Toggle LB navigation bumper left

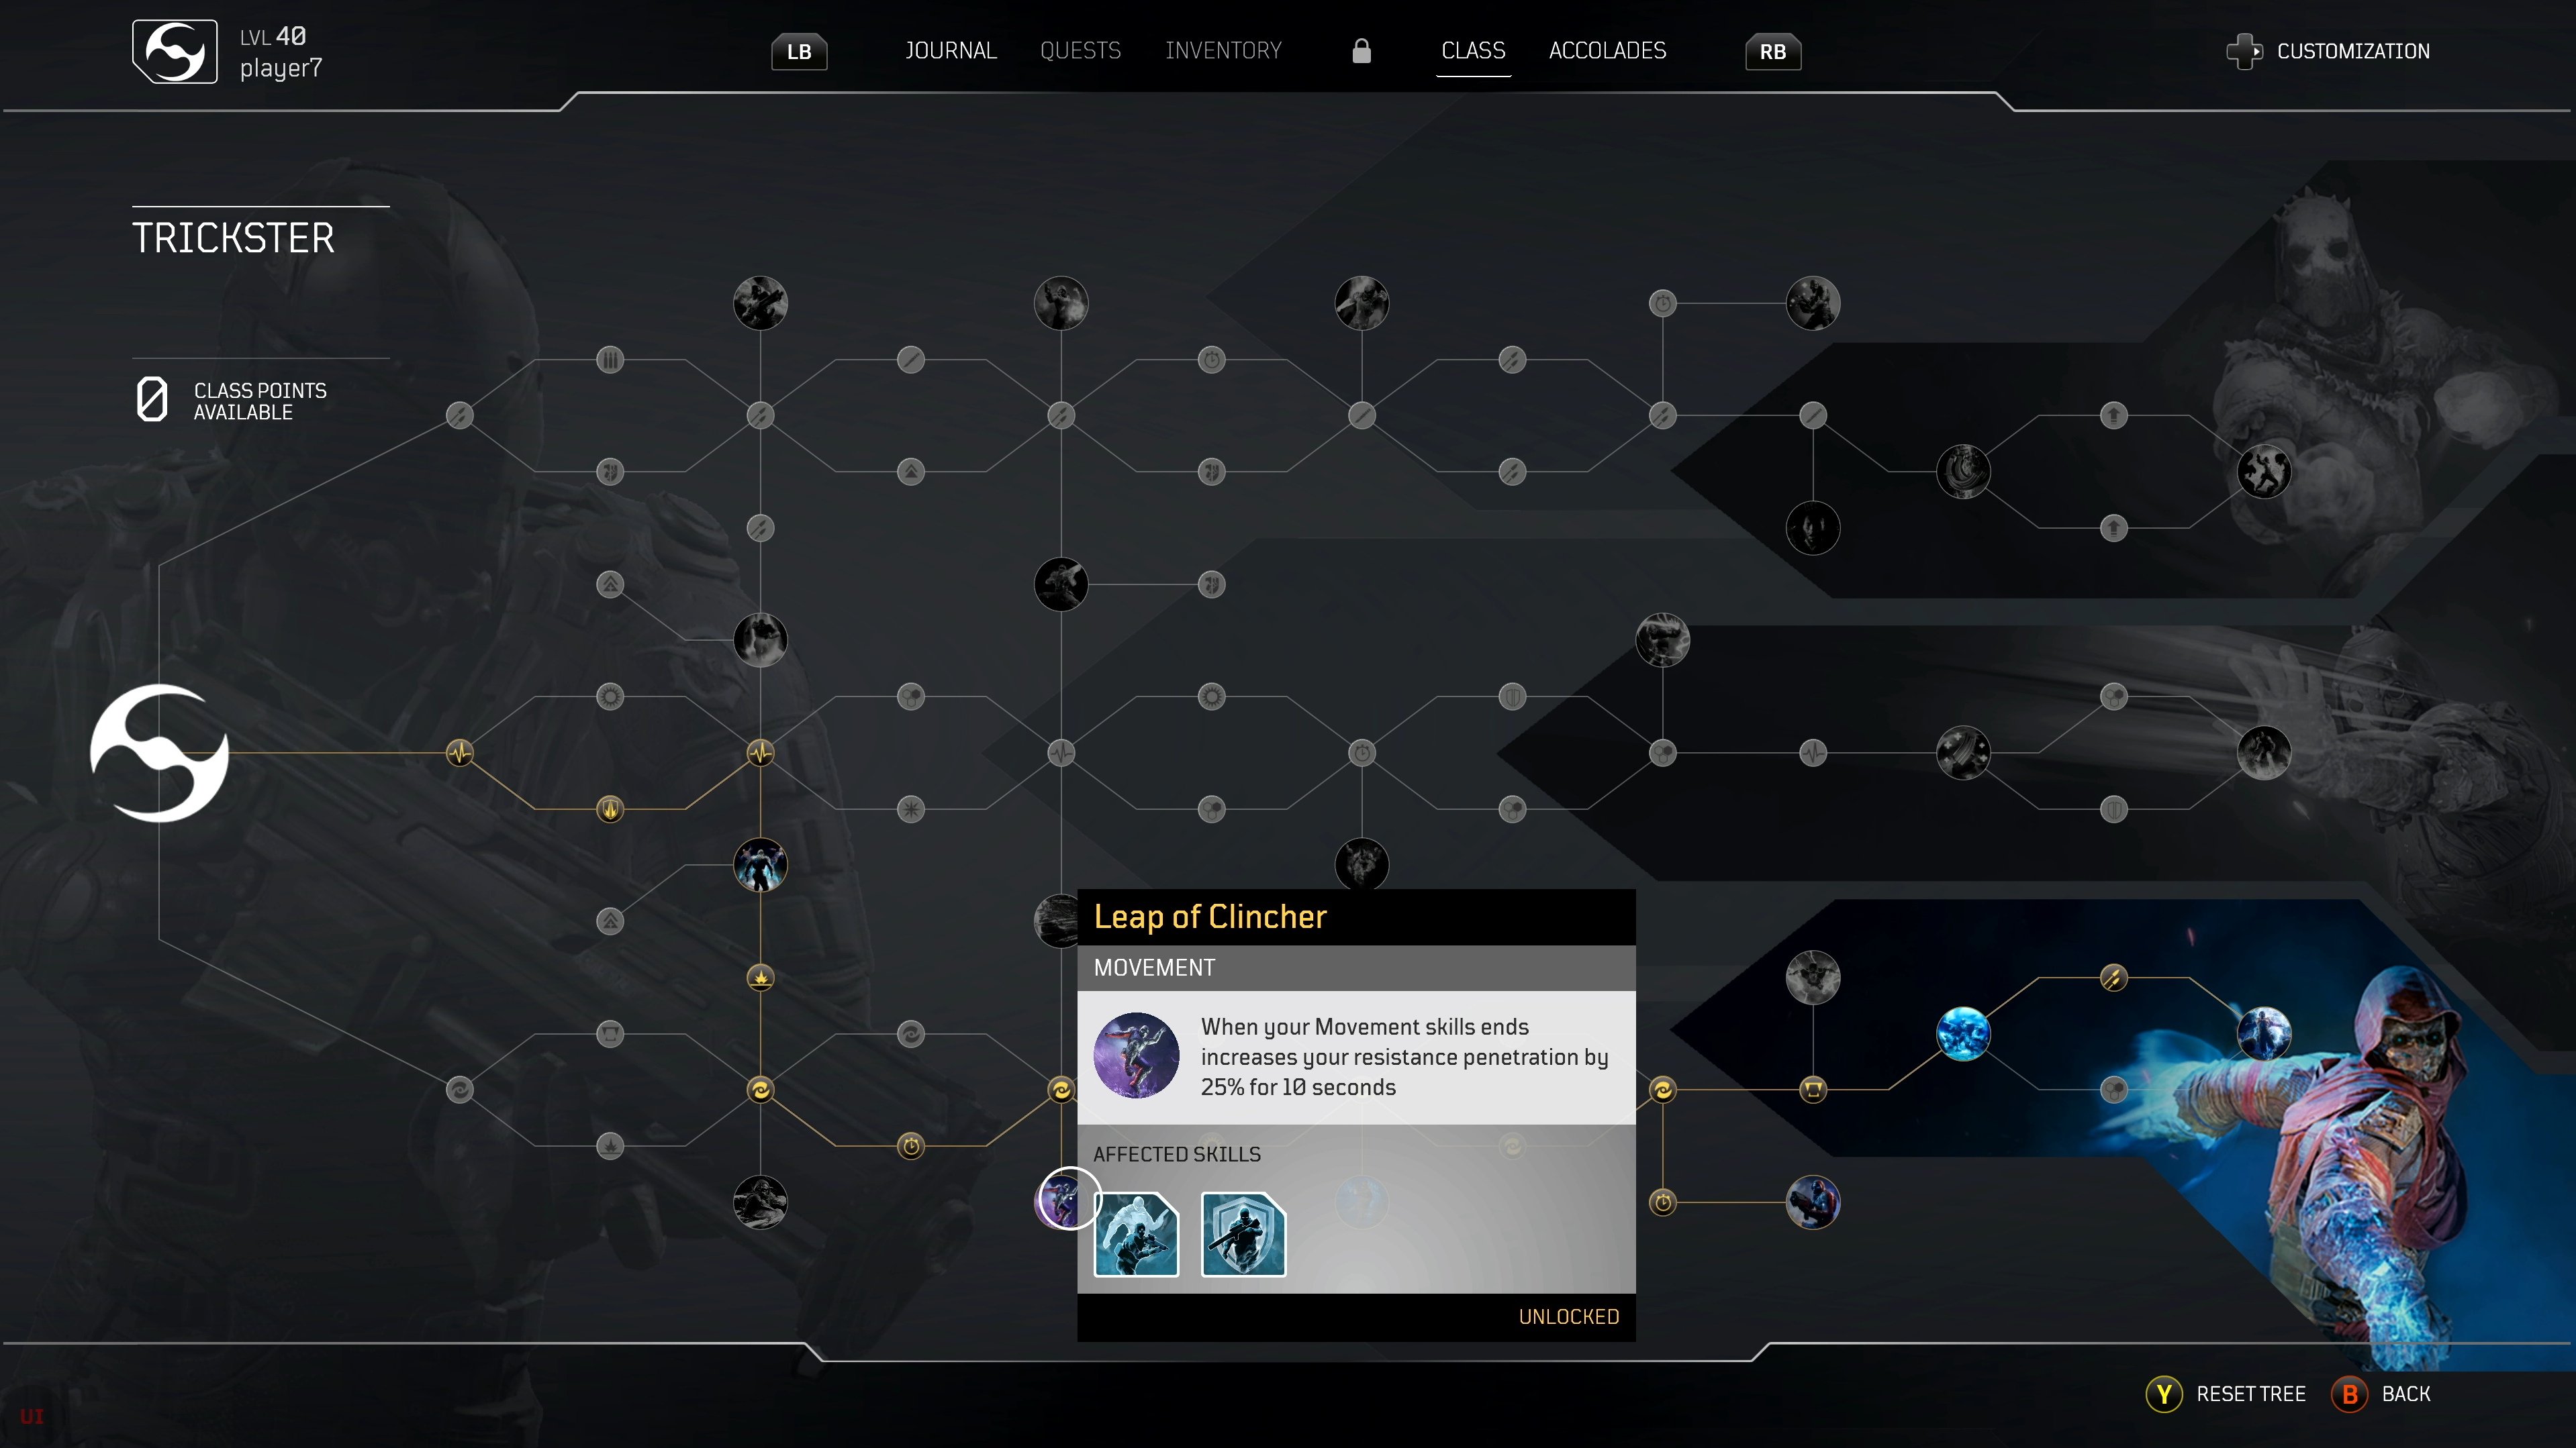(798, 51)
